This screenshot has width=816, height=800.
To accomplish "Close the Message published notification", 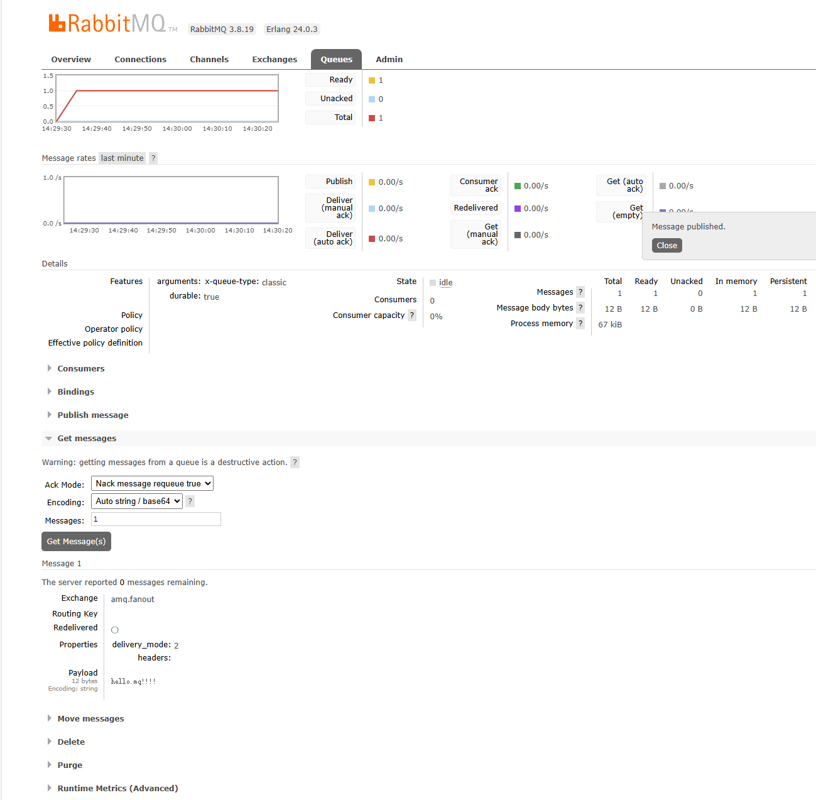I will click(x=667, y=246).
